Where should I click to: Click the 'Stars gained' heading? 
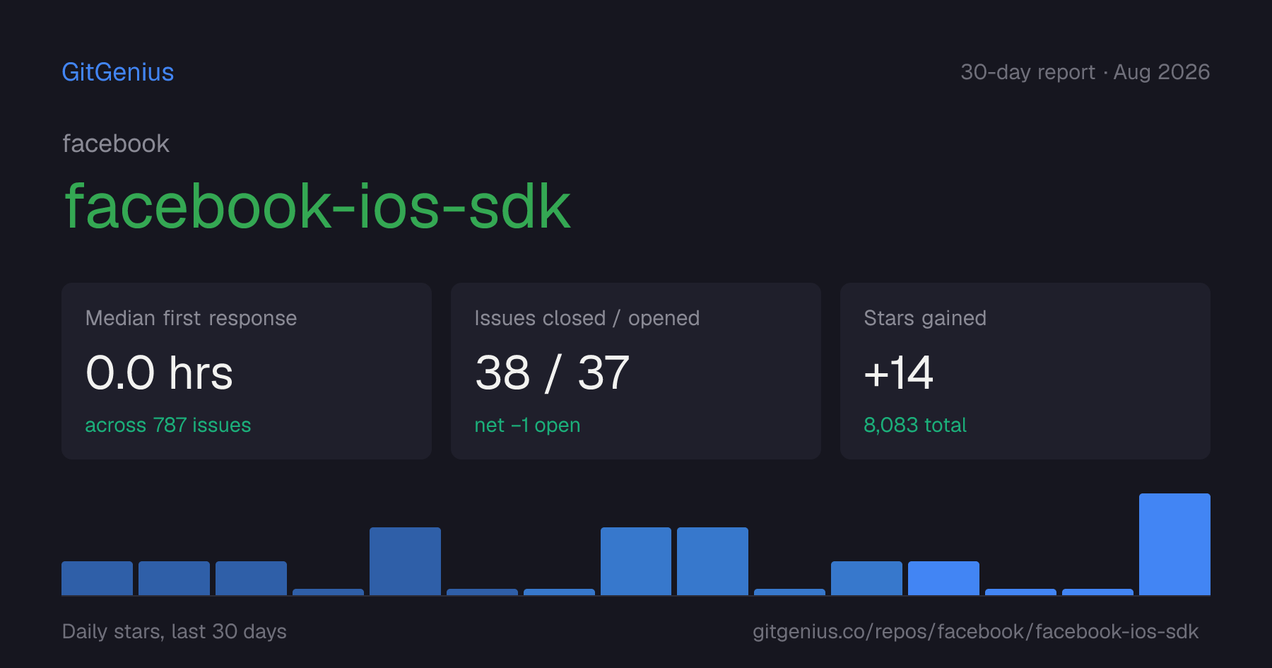925,318
